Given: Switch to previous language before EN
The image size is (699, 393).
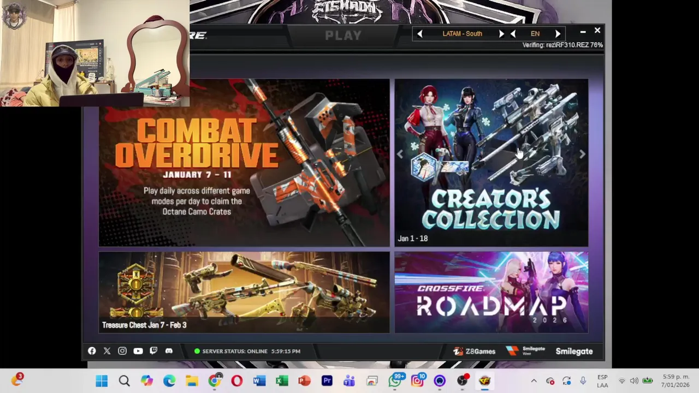Looking at the screenshot, I should click(513, 34).
